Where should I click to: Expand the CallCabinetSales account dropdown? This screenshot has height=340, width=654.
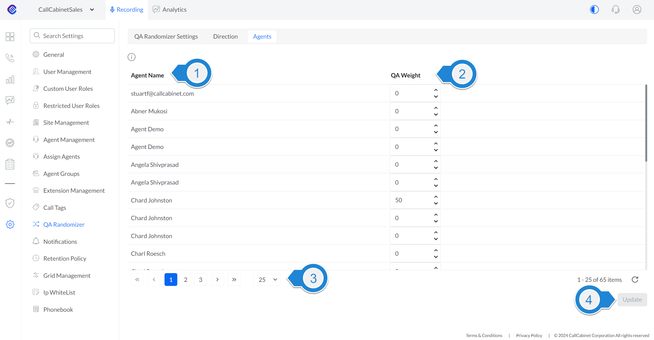click(x=66, y=10)
